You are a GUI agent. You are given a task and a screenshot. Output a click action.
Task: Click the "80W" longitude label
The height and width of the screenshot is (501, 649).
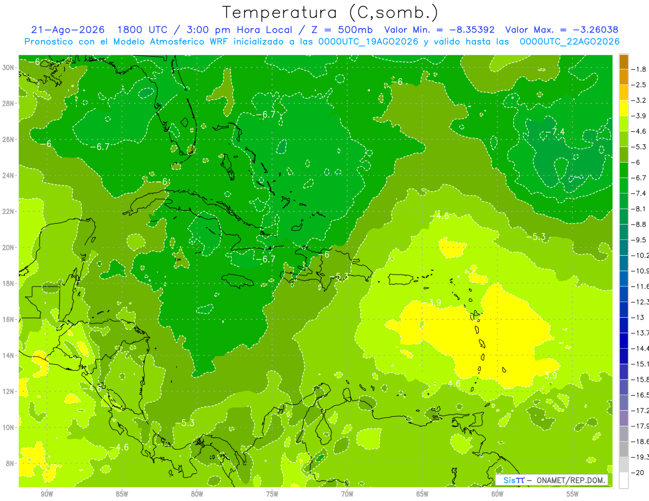pos(197,494)
